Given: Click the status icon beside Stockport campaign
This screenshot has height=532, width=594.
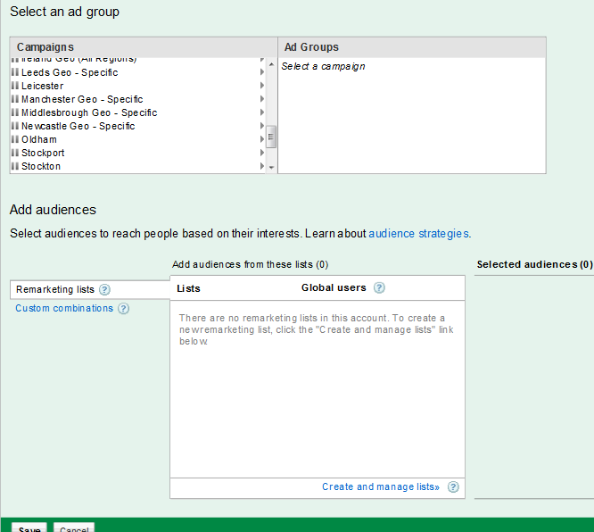Looking at the screenshot, I should [x=14, y=153].
